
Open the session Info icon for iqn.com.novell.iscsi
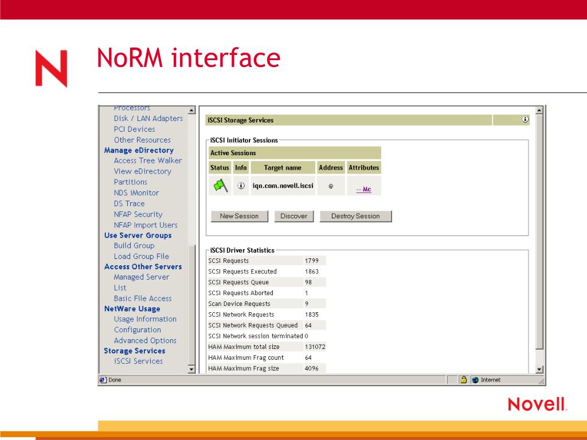pos(241,186)
